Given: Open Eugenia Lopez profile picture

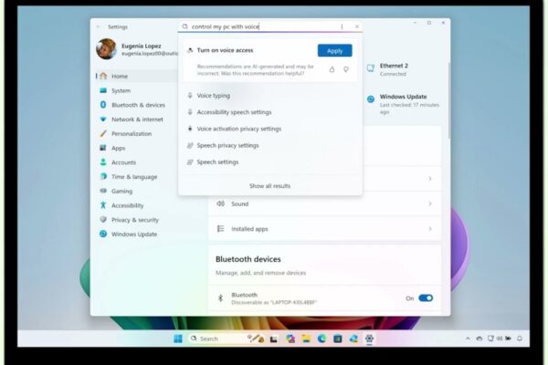Looking at the screenshot, I should (106, 49).
